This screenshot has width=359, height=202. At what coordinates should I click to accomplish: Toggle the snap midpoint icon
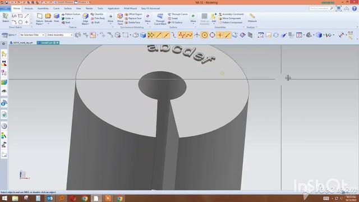coord(166,35)
